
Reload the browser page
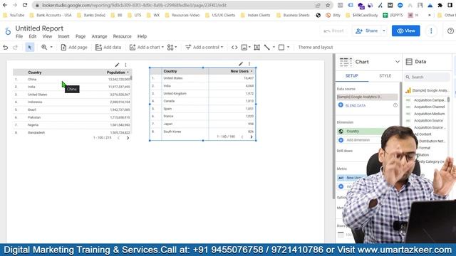coord(25,5)
